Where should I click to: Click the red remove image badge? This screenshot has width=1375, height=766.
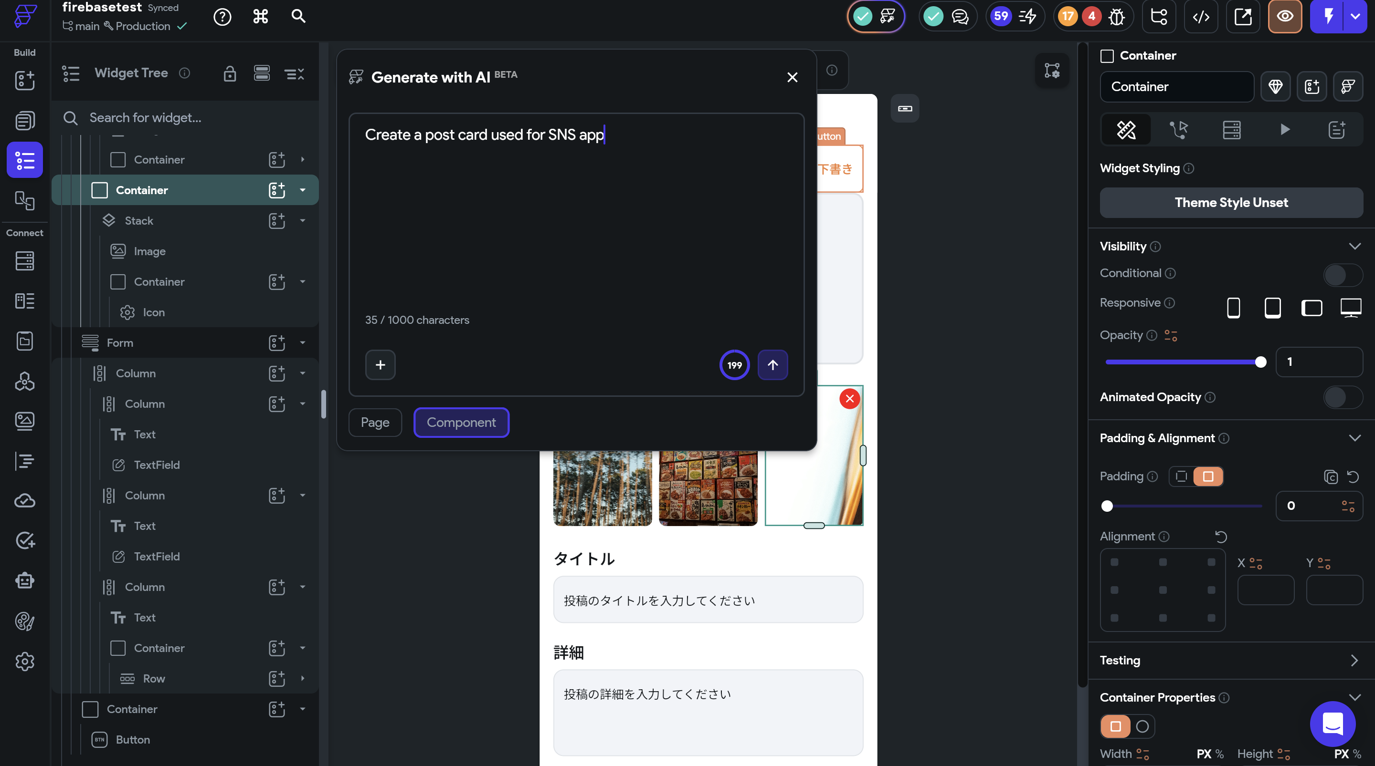pos(849,398)
